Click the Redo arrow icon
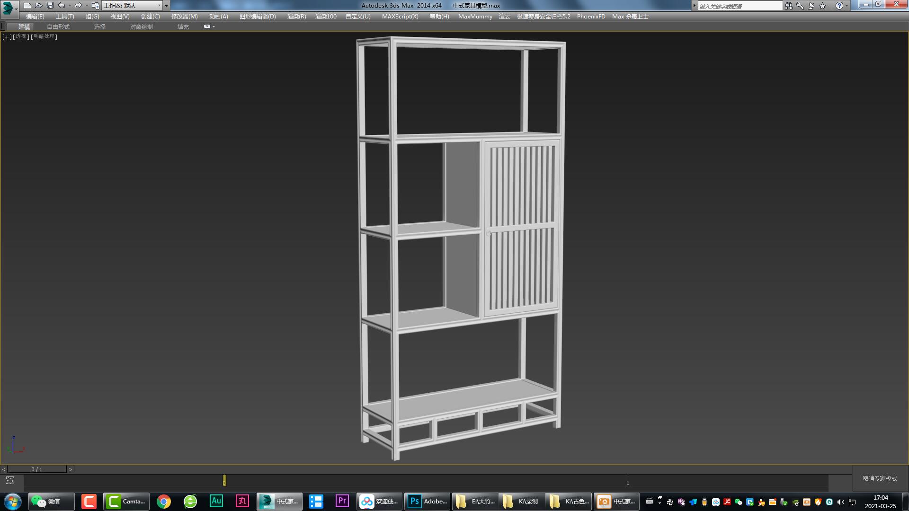The width and height of the screenshot is (909, 511). click(x=78, y=5)
